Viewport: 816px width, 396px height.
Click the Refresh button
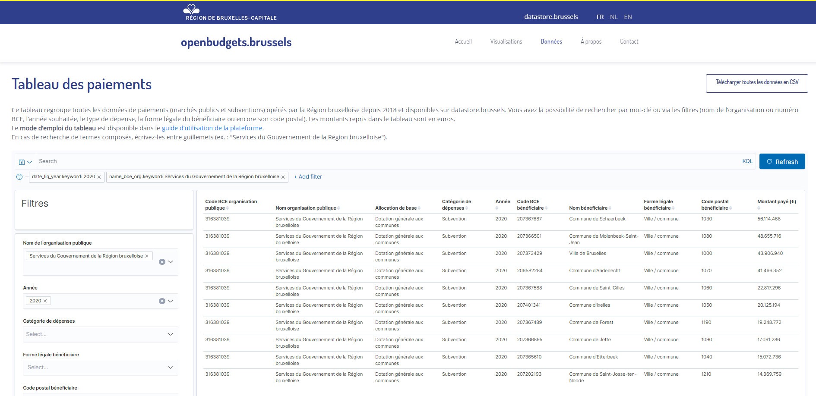pyautogui.click(x=782, y=162)
